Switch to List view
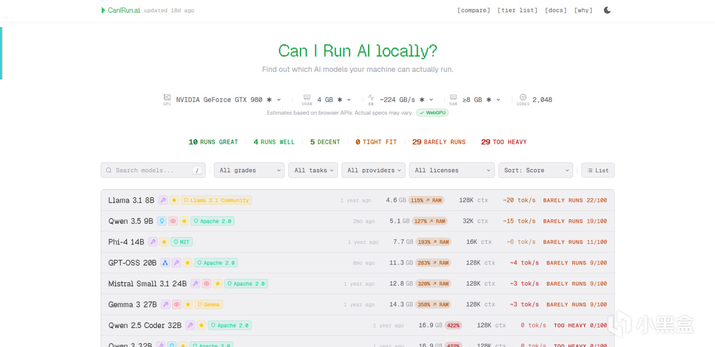 [x=598, y=170]
